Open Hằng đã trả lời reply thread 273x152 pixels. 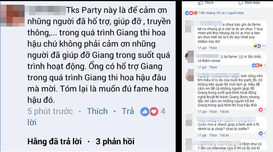click(x=55, y=141)
